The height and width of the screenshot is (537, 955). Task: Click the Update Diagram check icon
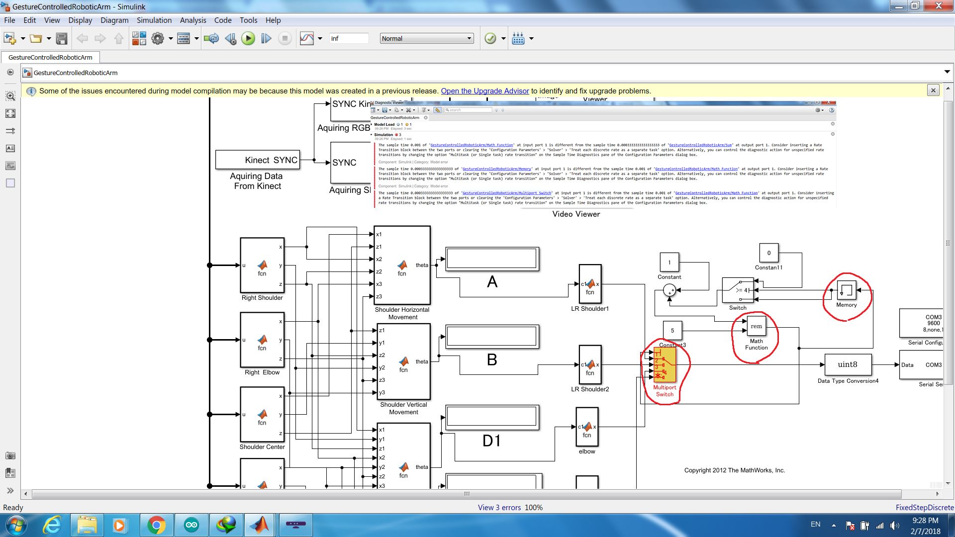coord(490,38)
